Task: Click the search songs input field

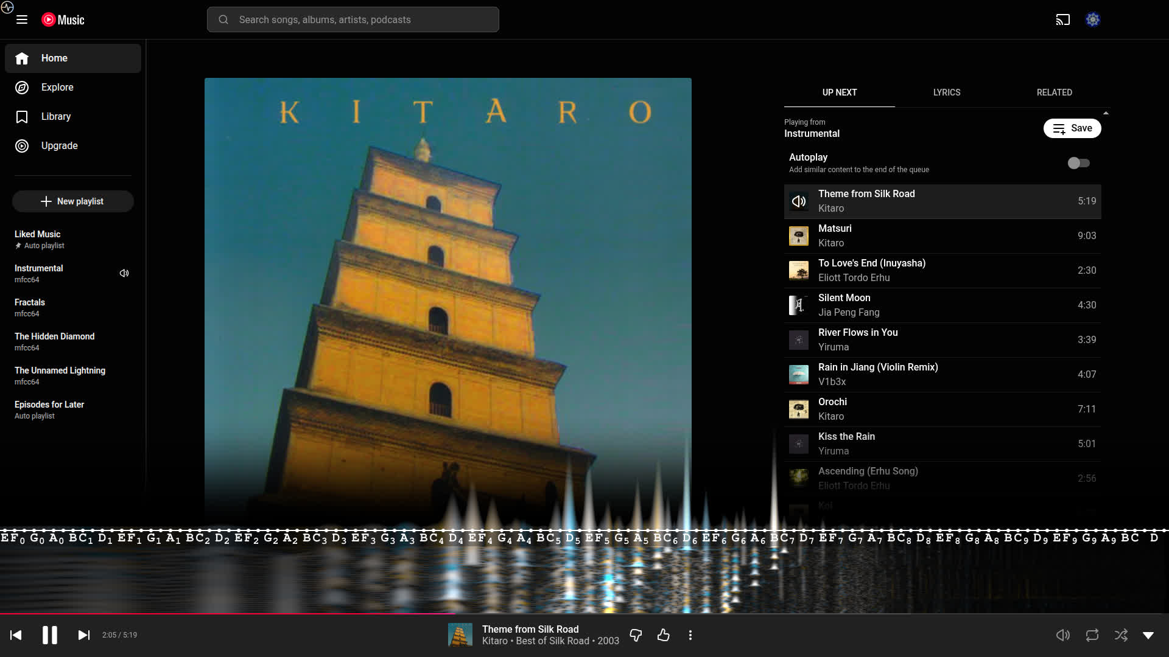Action: 353,19
